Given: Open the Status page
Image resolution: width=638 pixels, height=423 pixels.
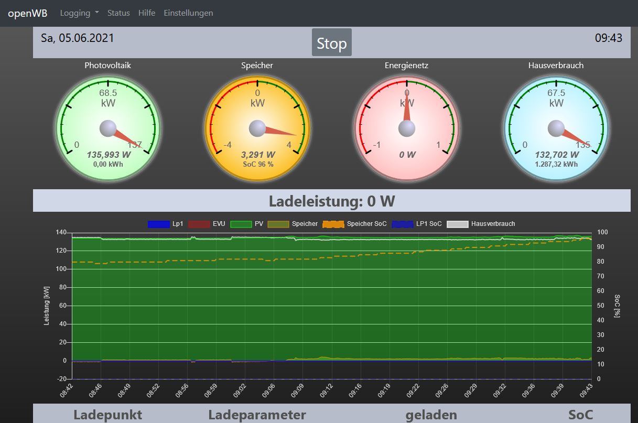Looking at the screenshot, I should point(118,13).
